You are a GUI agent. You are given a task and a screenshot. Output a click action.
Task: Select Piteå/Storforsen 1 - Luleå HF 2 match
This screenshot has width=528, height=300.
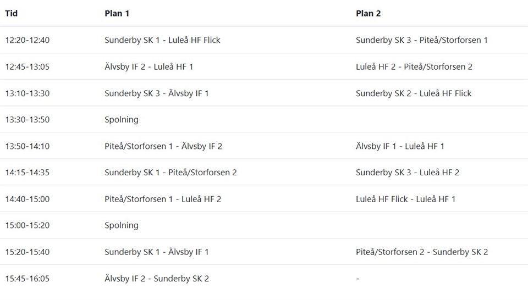click(x=163, y=199)
